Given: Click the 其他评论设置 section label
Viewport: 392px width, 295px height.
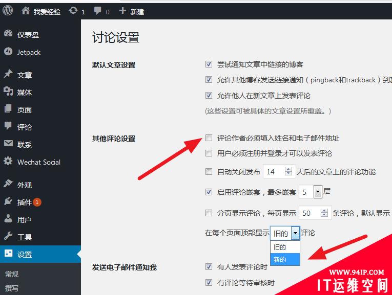Looking at the screenshot, I should pos(114,138).
